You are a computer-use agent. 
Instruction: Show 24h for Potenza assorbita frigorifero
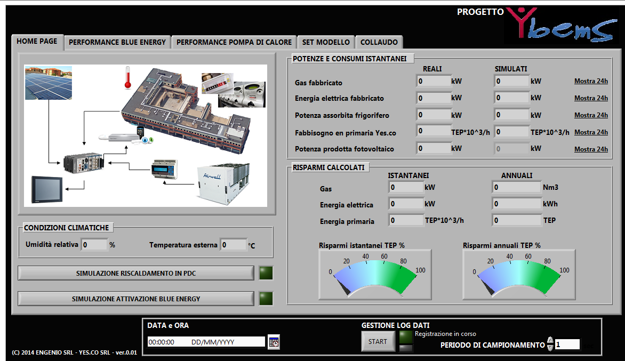591,115
